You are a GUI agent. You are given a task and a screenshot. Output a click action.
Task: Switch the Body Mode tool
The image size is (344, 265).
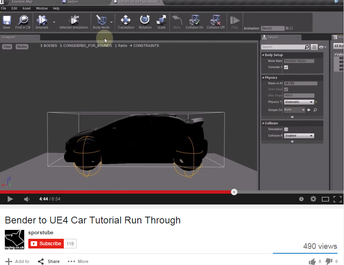[x=101, y=22]
